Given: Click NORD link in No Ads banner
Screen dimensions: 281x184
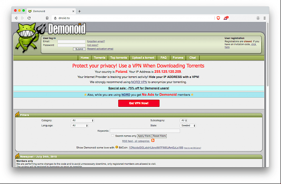Looking at the screenshot, I should pos(126,95).
